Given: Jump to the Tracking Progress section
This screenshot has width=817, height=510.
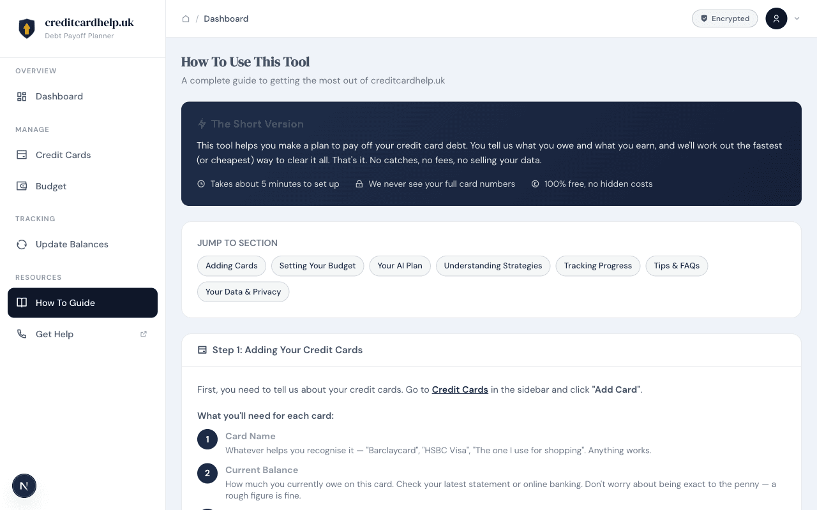Looking at the screenshot, I should (x=597, y=266).
